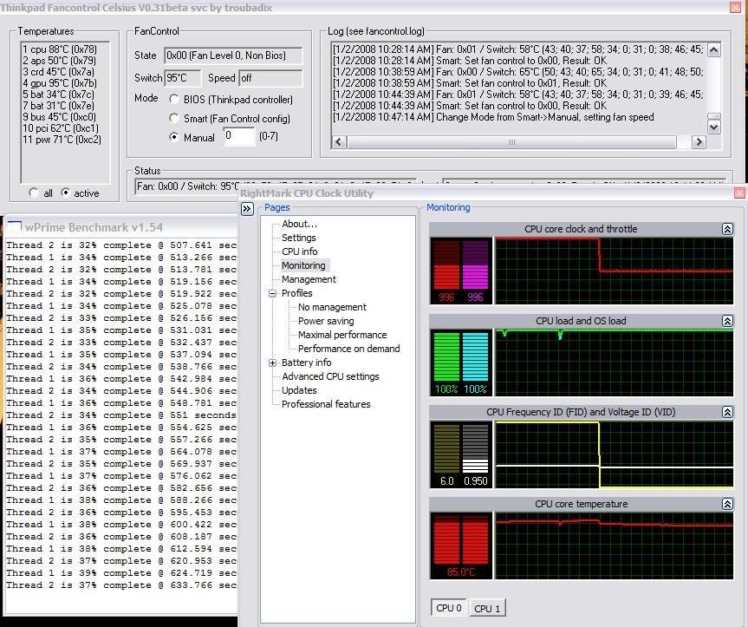Switch to the CPU 1 tab
The width and height of the screenshot is (748, 627).
pyautogui.click(x=487, y=609)
